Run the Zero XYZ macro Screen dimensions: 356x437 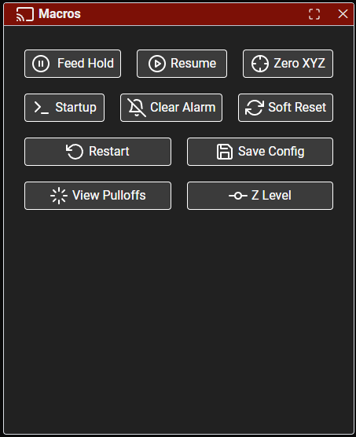click(288, 64)
